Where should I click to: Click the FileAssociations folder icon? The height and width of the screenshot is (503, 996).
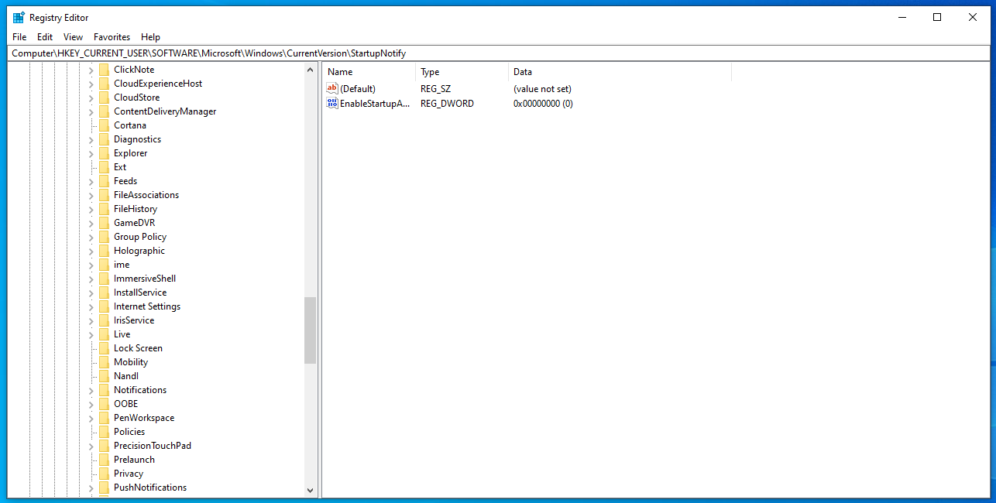click(104, 195)
